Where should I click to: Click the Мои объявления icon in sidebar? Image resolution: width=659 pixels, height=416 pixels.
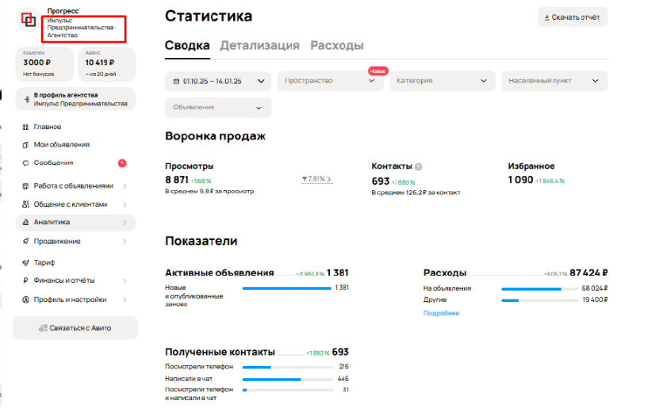pyautogui.click(x=25, y=145)
